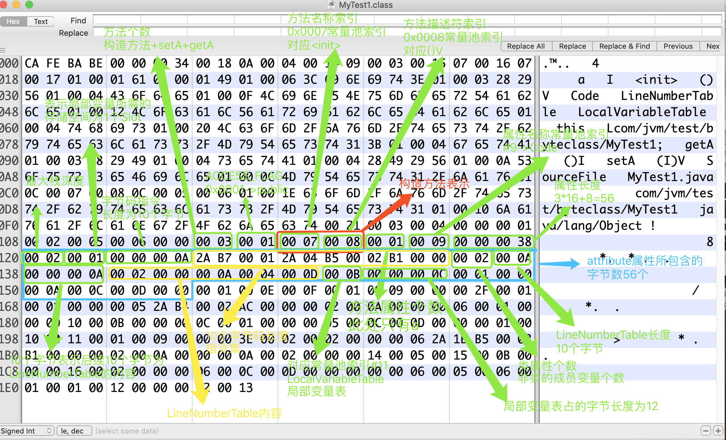Click the green zoom window button
This screenshot has width=726, height=440.
(29, 4)
